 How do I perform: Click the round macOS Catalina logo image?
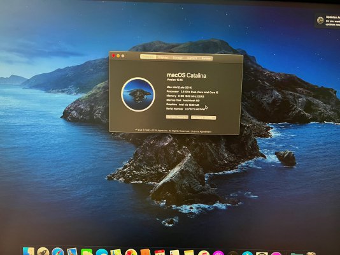click(x=138, y=94)
